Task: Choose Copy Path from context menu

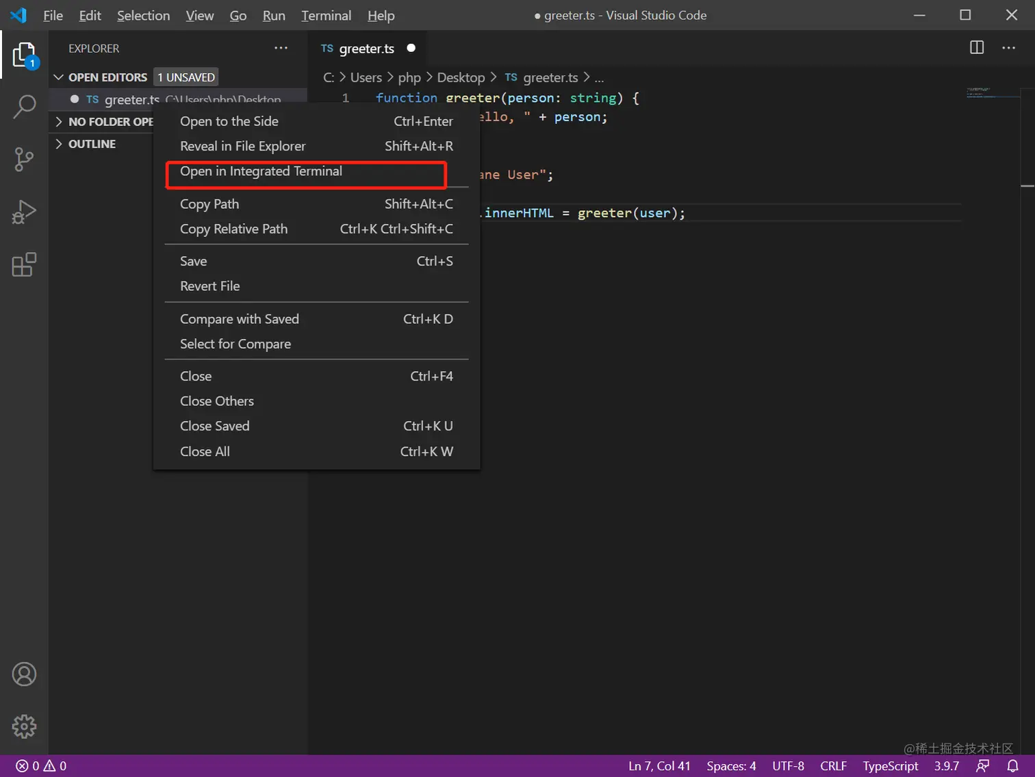Action: [x=316, y=204]
